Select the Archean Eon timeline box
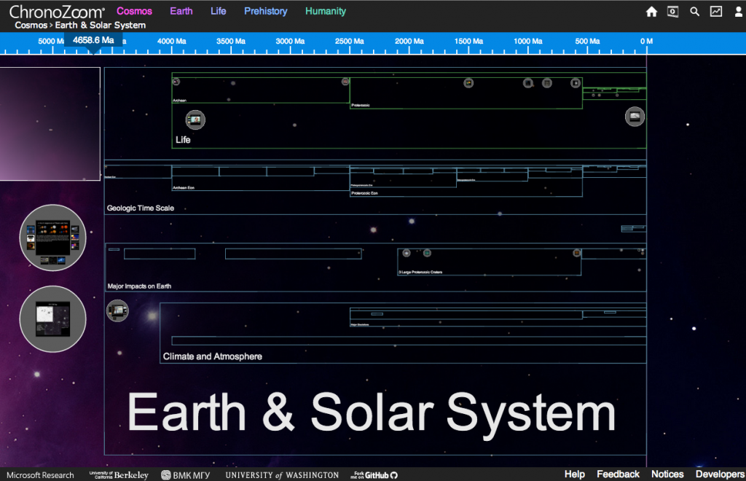Image resolution: width=746 pixels, height=481 pixels. pyautogui.click(x=261, y=179)
